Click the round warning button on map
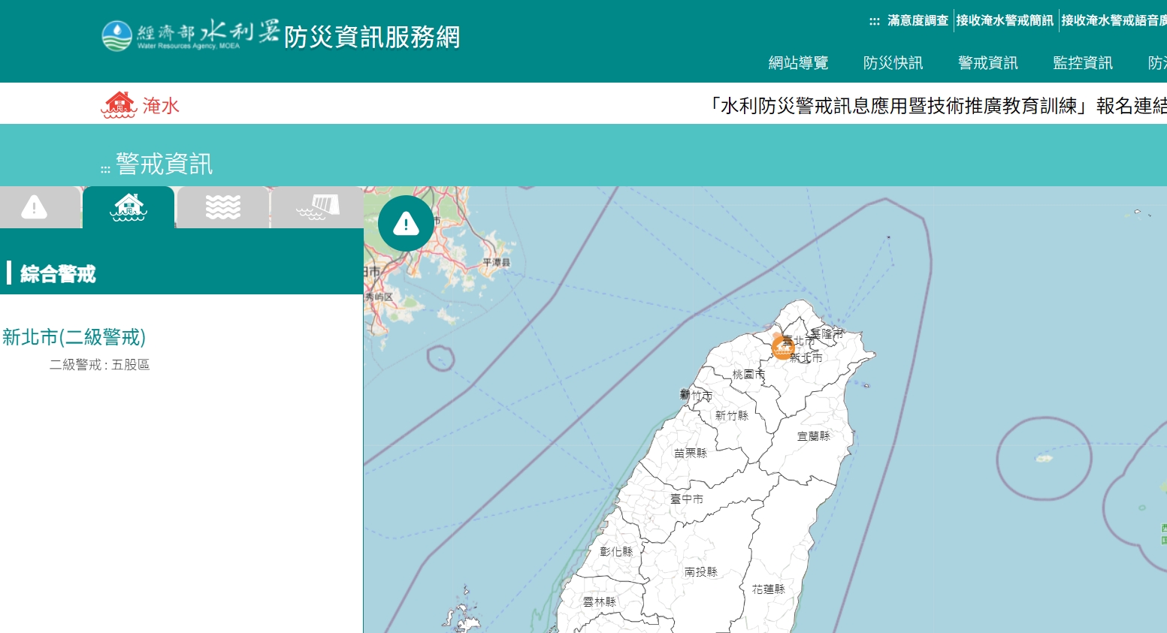This screenshot has height=633, width=1167. [406, 223]
